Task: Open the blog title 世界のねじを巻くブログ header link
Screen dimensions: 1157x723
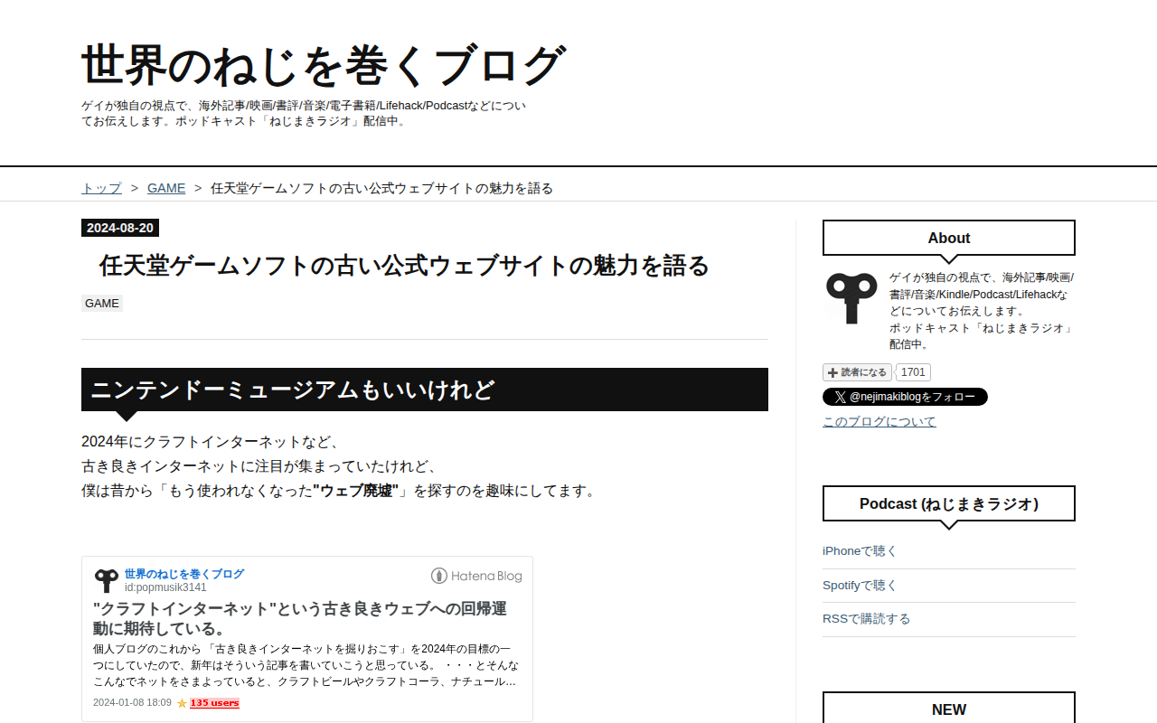Action: click(x=324, y=66)
